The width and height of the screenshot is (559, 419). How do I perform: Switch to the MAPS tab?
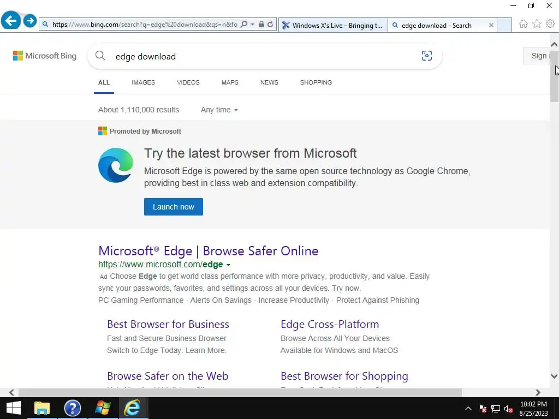click(230, 82)
